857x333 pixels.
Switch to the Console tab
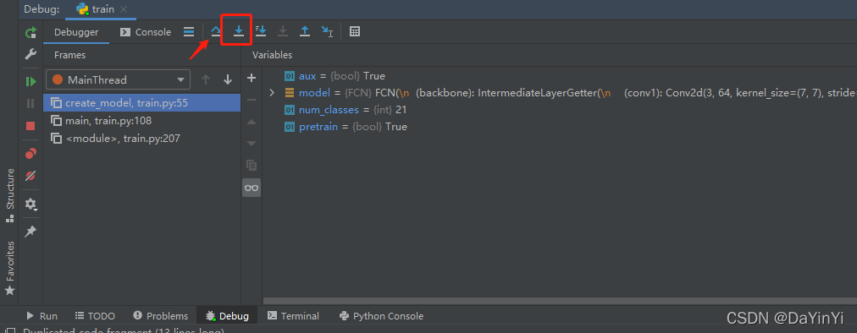[146, 32]
